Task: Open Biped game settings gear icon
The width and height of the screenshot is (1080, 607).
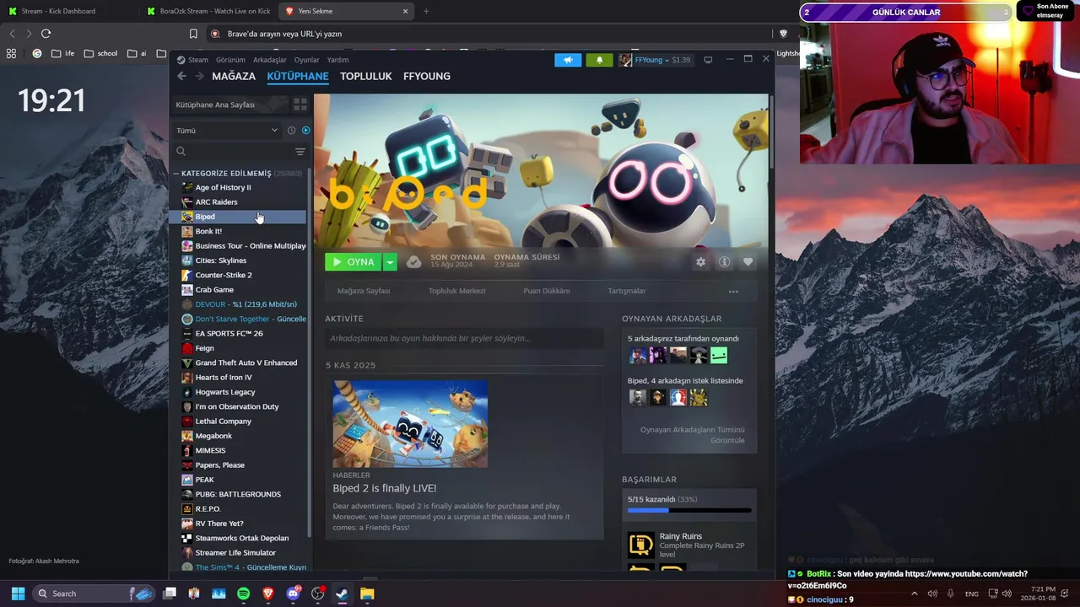Action: (700, 262)
